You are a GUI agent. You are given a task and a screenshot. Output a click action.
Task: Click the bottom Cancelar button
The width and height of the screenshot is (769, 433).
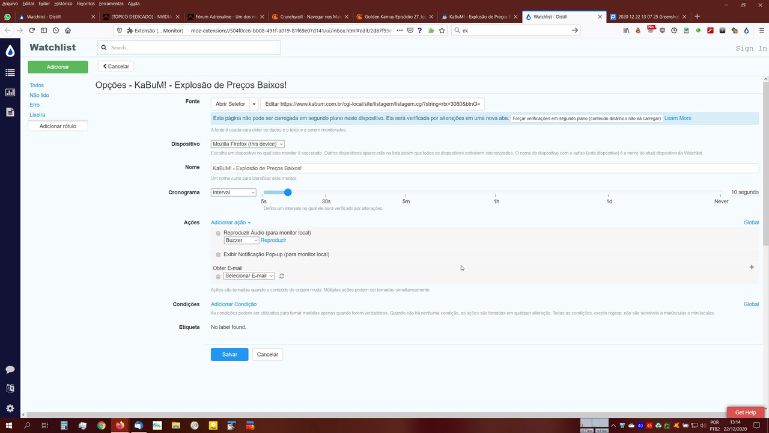pos(267,355)
